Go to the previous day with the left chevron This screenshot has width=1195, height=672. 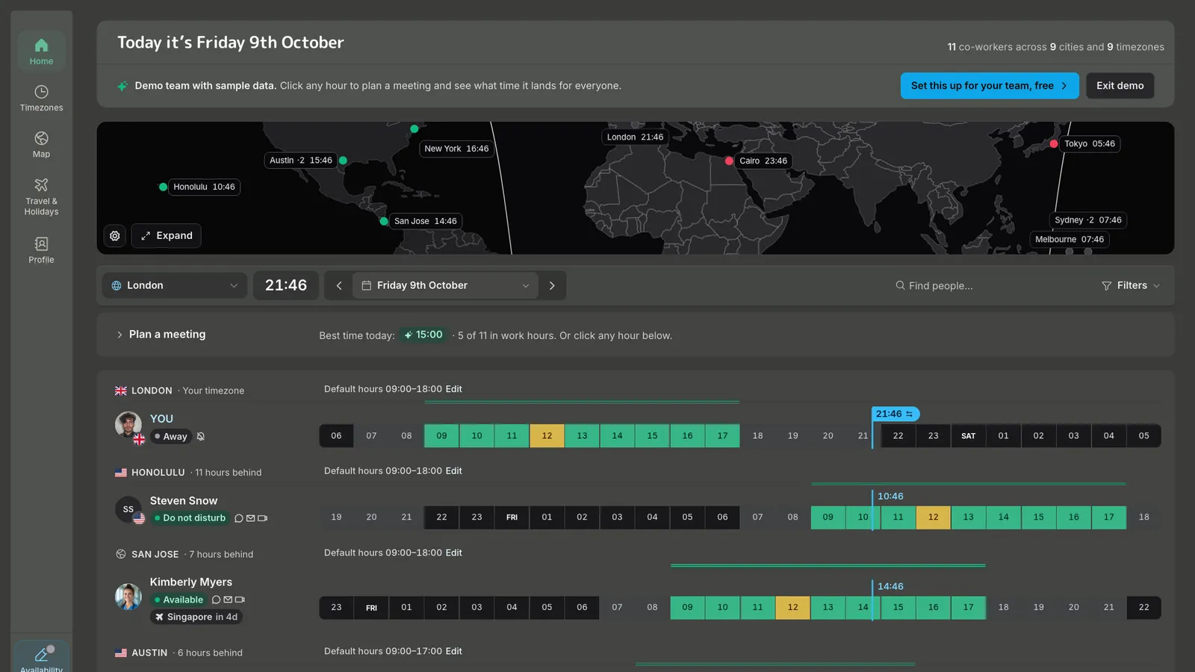click(x=339, y=285)
